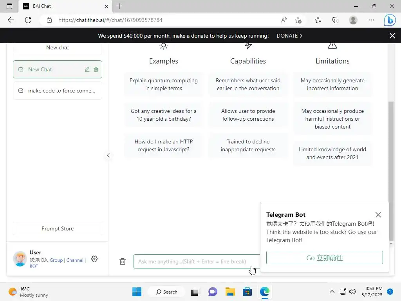This screenshot has height=301, width=401.
Task: Open the Bing sidebar button
Action: coord(390,20)
